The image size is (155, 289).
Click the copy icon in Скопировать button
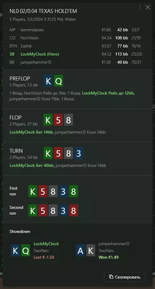pos(111,277)
